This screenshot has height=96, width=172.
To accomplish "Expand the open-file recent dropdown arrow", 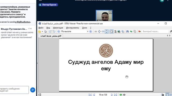I will click(x=42, y=31).
